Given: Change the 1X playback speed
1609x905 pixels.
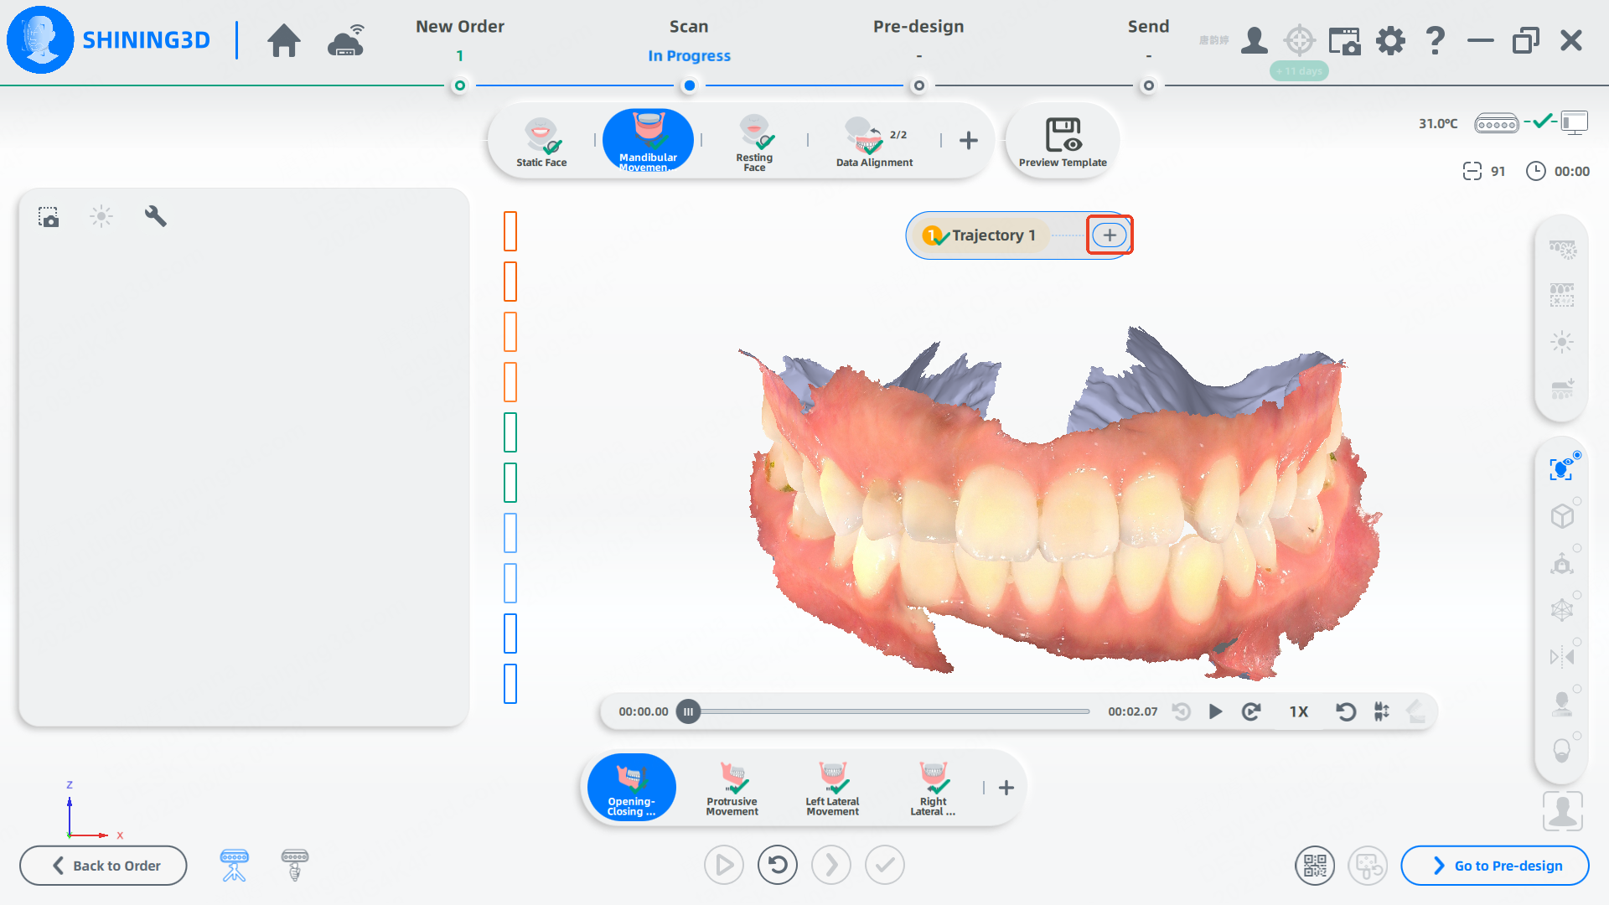Looking at the screenshot, I should pos(1298,711).
